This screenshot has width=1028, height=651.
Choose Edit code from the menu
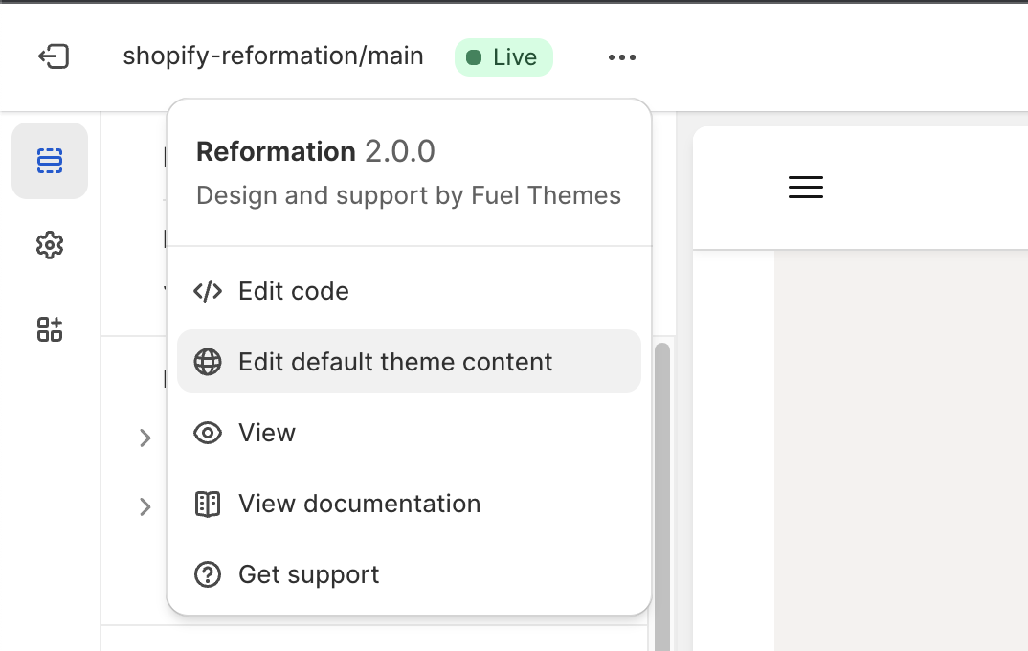(x=293, y=291)
